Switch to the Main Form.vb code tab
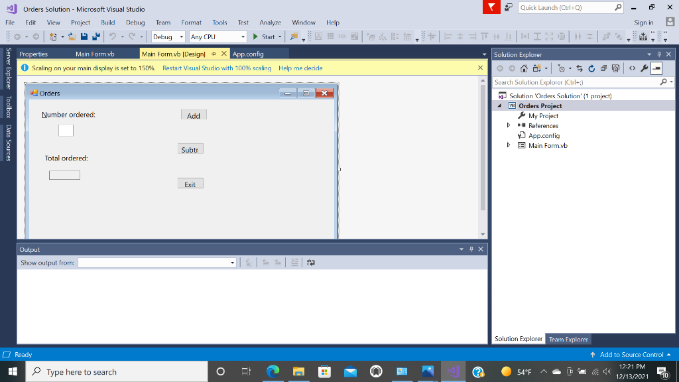The width and height of the screenshot is (679, 382). pos(95,54)
